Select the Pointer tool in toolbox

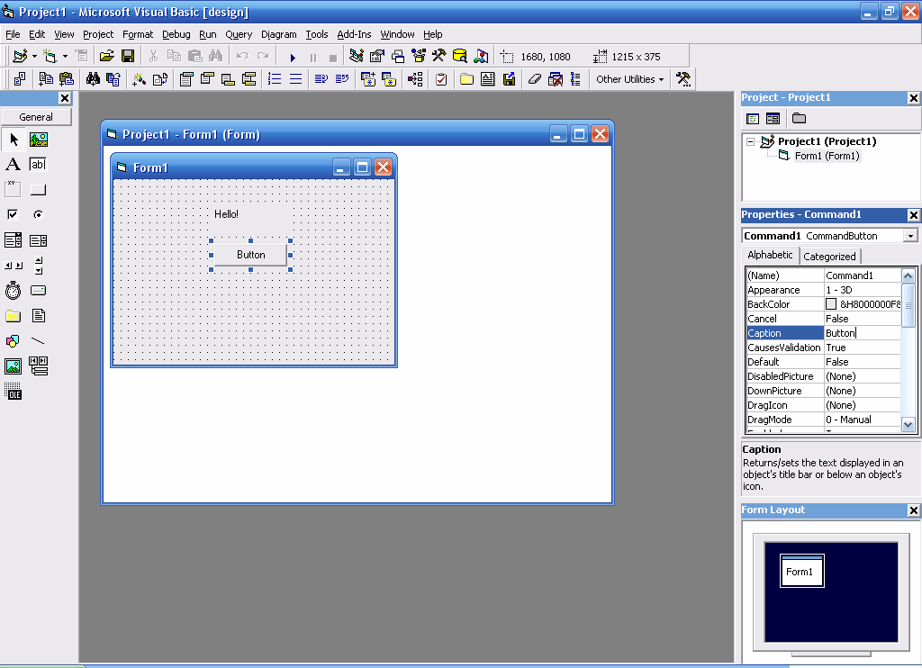[x=13, y=140]
